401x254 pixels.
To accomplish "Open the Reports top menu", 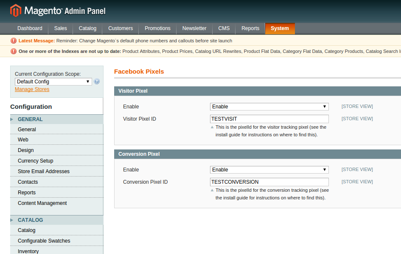I will (x=250, y=28).
